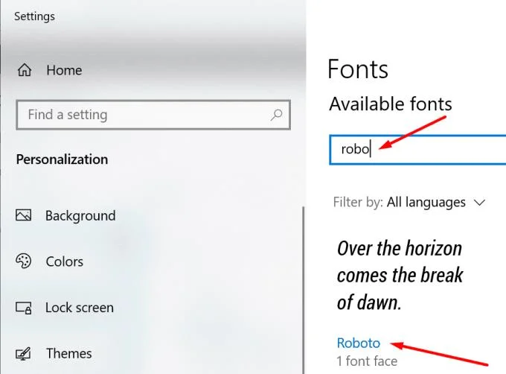The image size is (506, 374).
Task: Click the Home house icon
Action: [x=25, y=70]
